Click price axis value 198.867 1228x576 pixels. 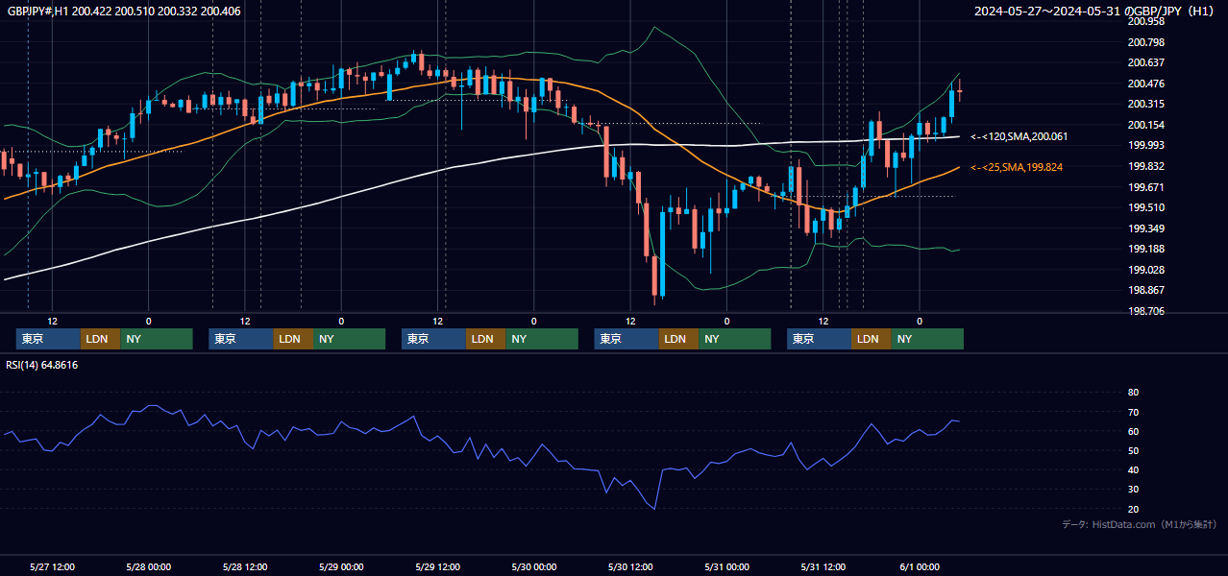coord(1146,290)
